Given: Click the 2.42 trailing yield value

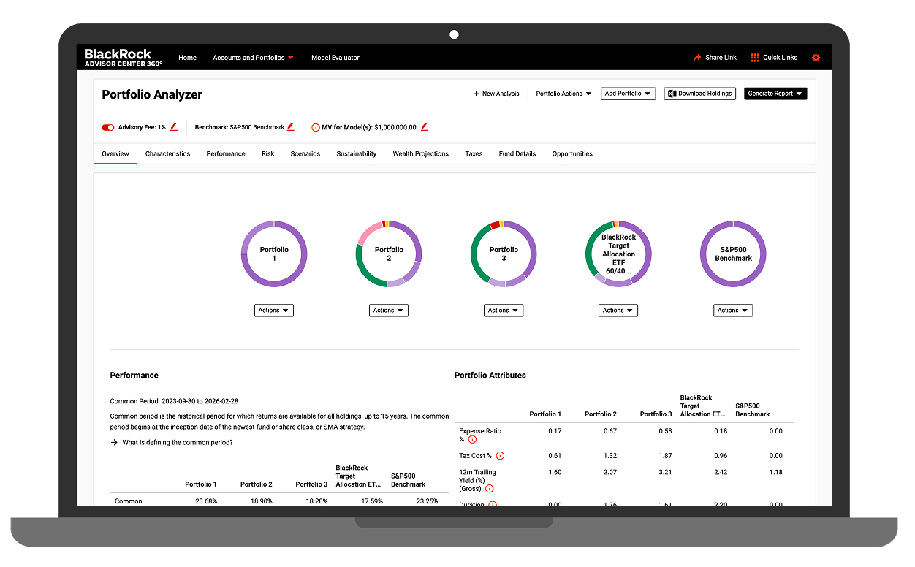Looking at the screenshot, I should click(x=721, y=473).
